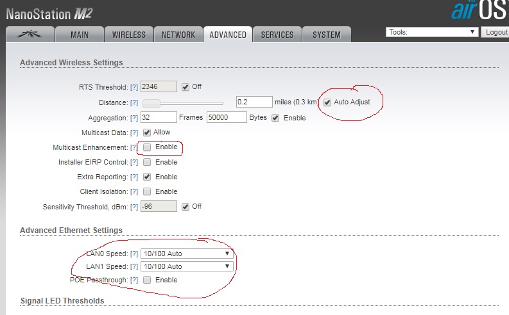Switch to the MAIN tab
The image size is (509, 315).
click(80, 35)
